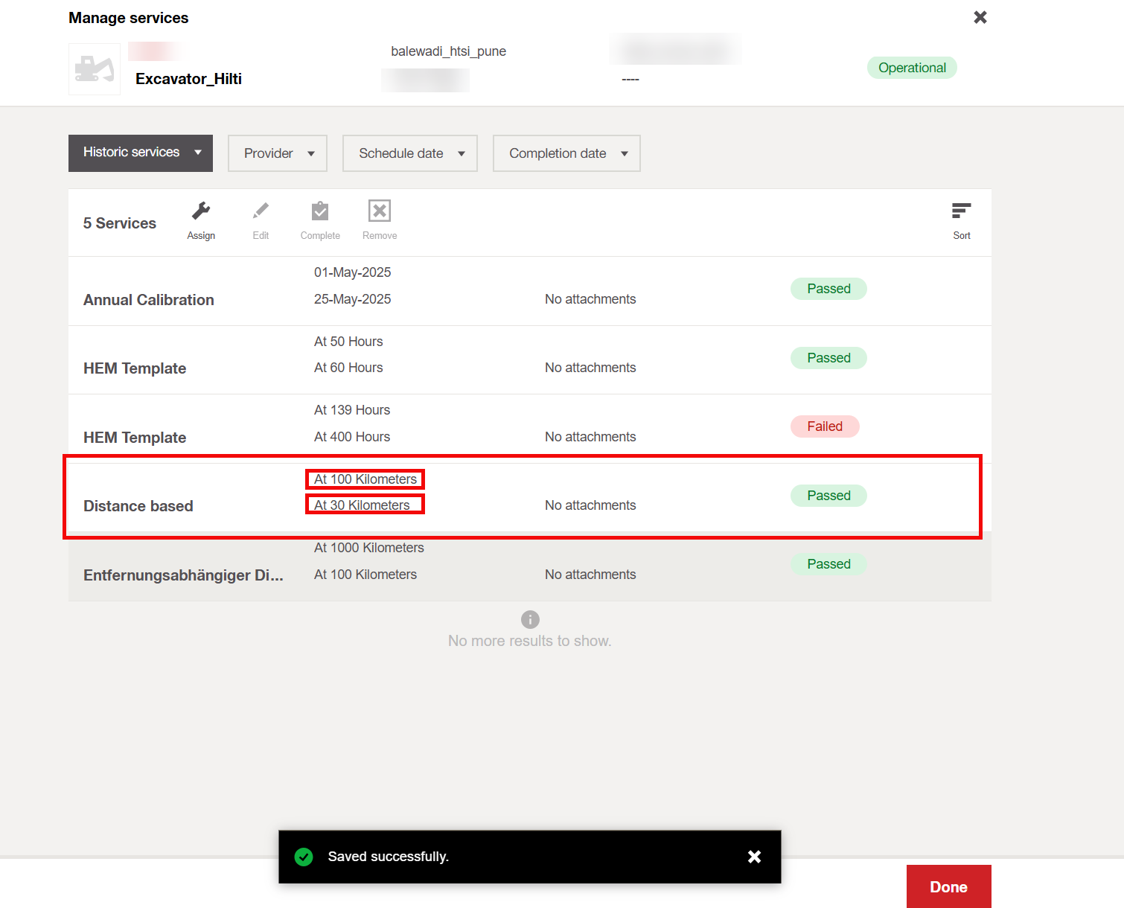Expand the Schedule date filter

[410, 153]
